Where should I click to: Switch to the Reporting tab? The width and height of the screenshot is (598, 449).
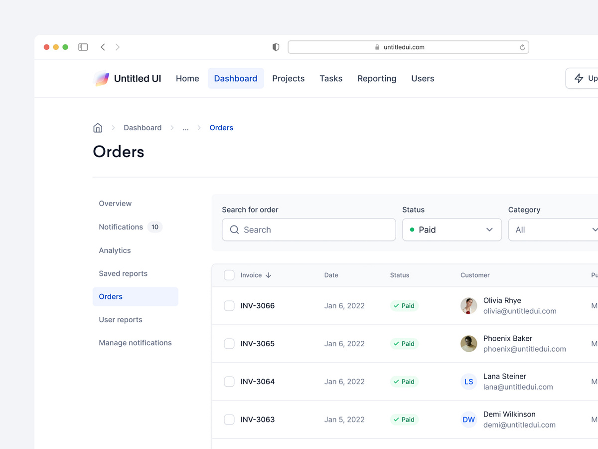click(x=377, y=78)
